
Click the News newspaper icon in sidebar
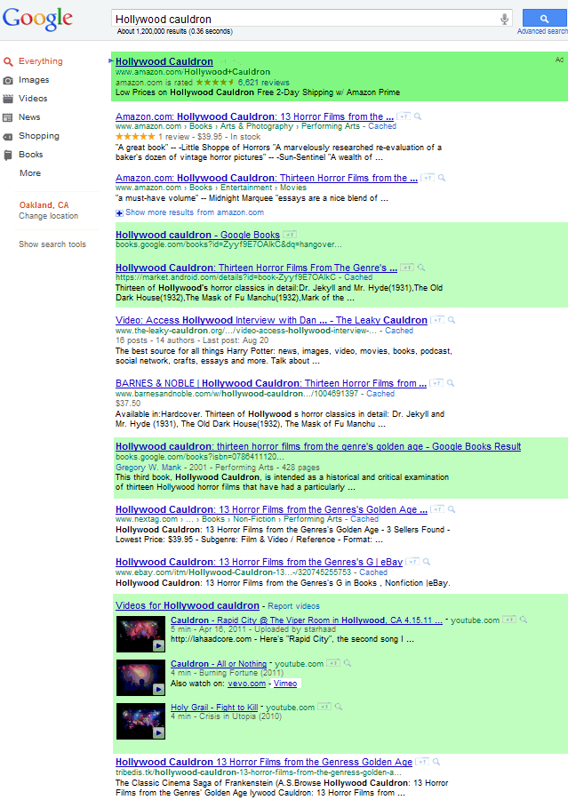point(8,117)
